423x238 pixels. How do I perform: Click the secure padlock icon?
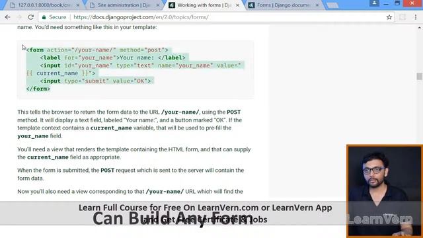44,17
